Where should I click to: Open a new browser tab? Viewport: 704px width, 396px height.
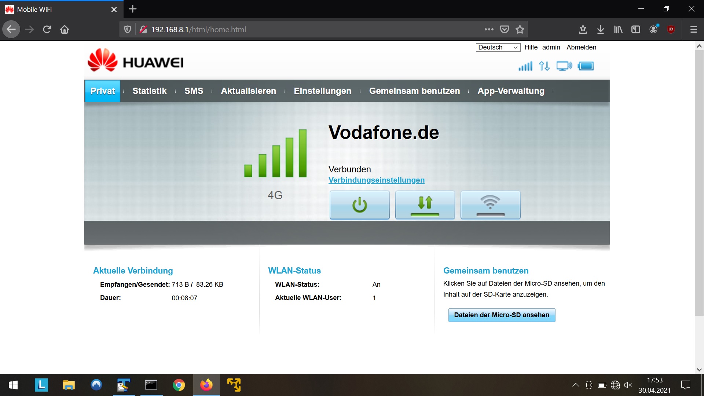pos(133,9)
